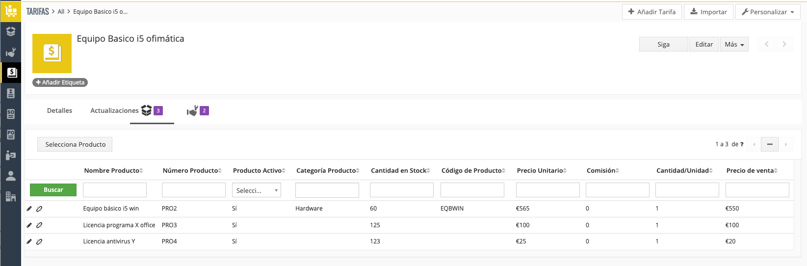Click the TARIFAS breadcrumb link
807x266 pixels.
pos(37,12)
